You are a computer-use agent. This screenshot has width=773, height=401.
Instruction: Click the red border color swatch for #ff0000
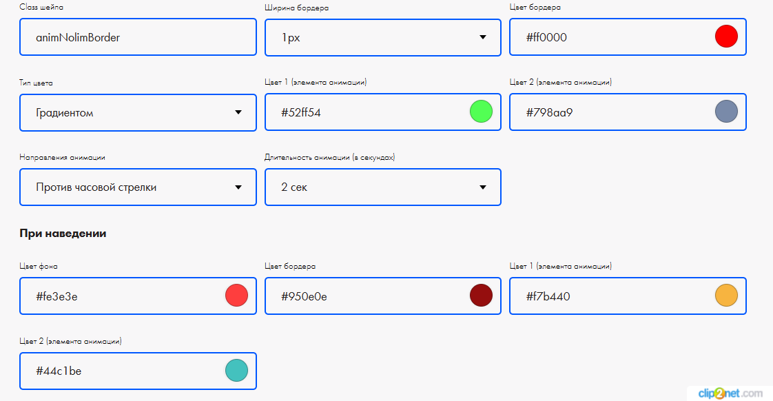coord(726,37)
